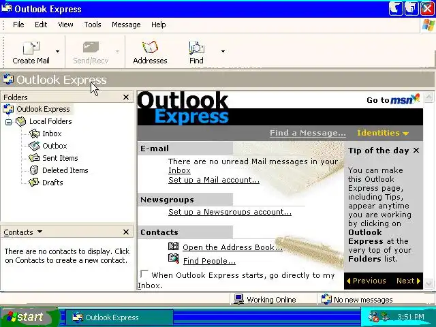Collapse the Local Folders tree node

(9, 122)
